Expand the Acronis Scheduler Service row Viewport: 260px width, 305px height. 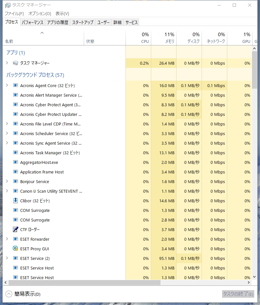(7, 133)
